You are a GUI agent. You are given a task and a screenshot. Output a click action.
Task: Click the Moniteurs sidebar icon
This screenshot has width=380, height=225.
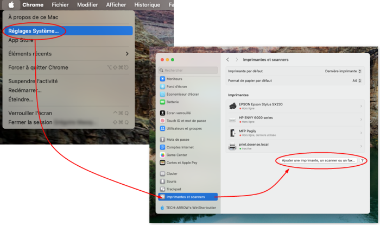click(x=162, y=79)
